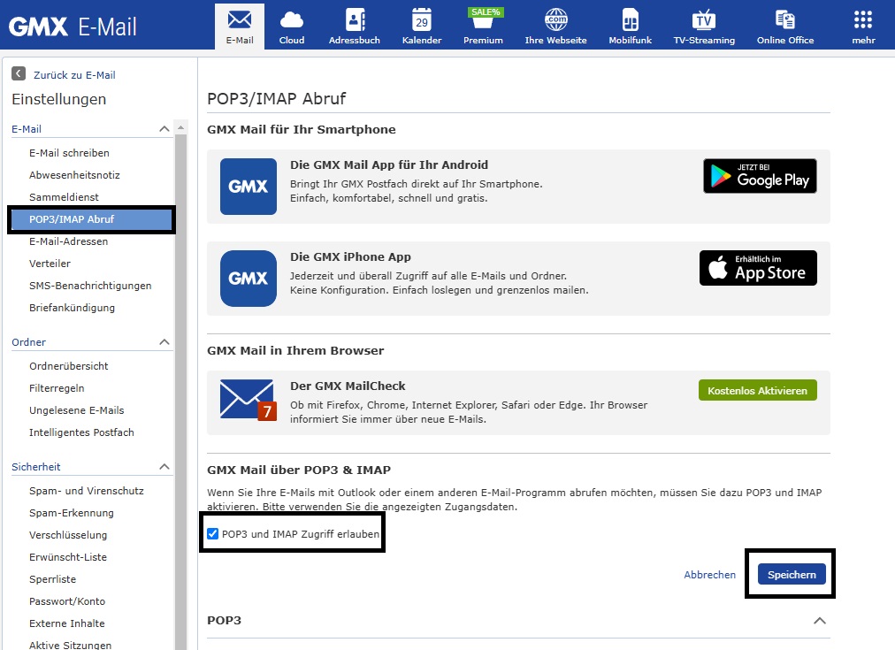Viewport: 895px width, 650px height.
Task: Click Kostenlos Aktivieren button
Action: coord(757,390)
